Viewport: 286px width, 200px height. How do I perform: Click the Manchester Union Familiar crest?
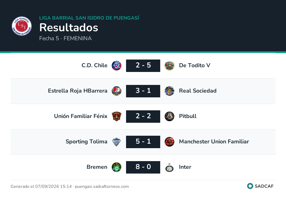click(x=169, y=142)
